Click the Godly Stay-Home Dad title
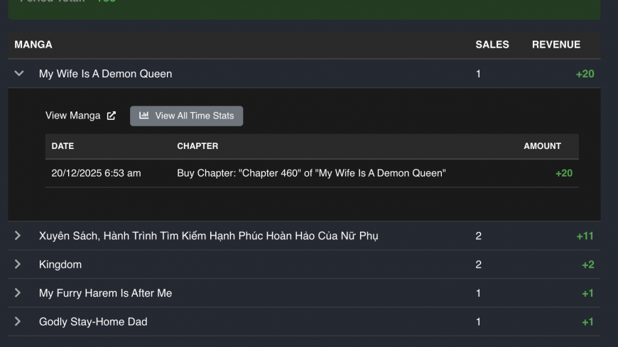 [x=93, y=321]
